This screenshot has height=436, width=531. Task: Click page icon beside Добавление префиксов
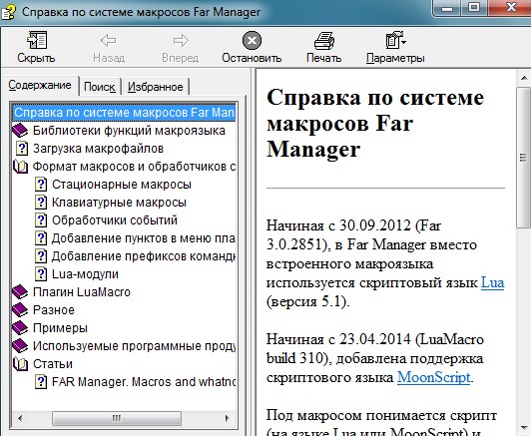[x=41, y=255]
